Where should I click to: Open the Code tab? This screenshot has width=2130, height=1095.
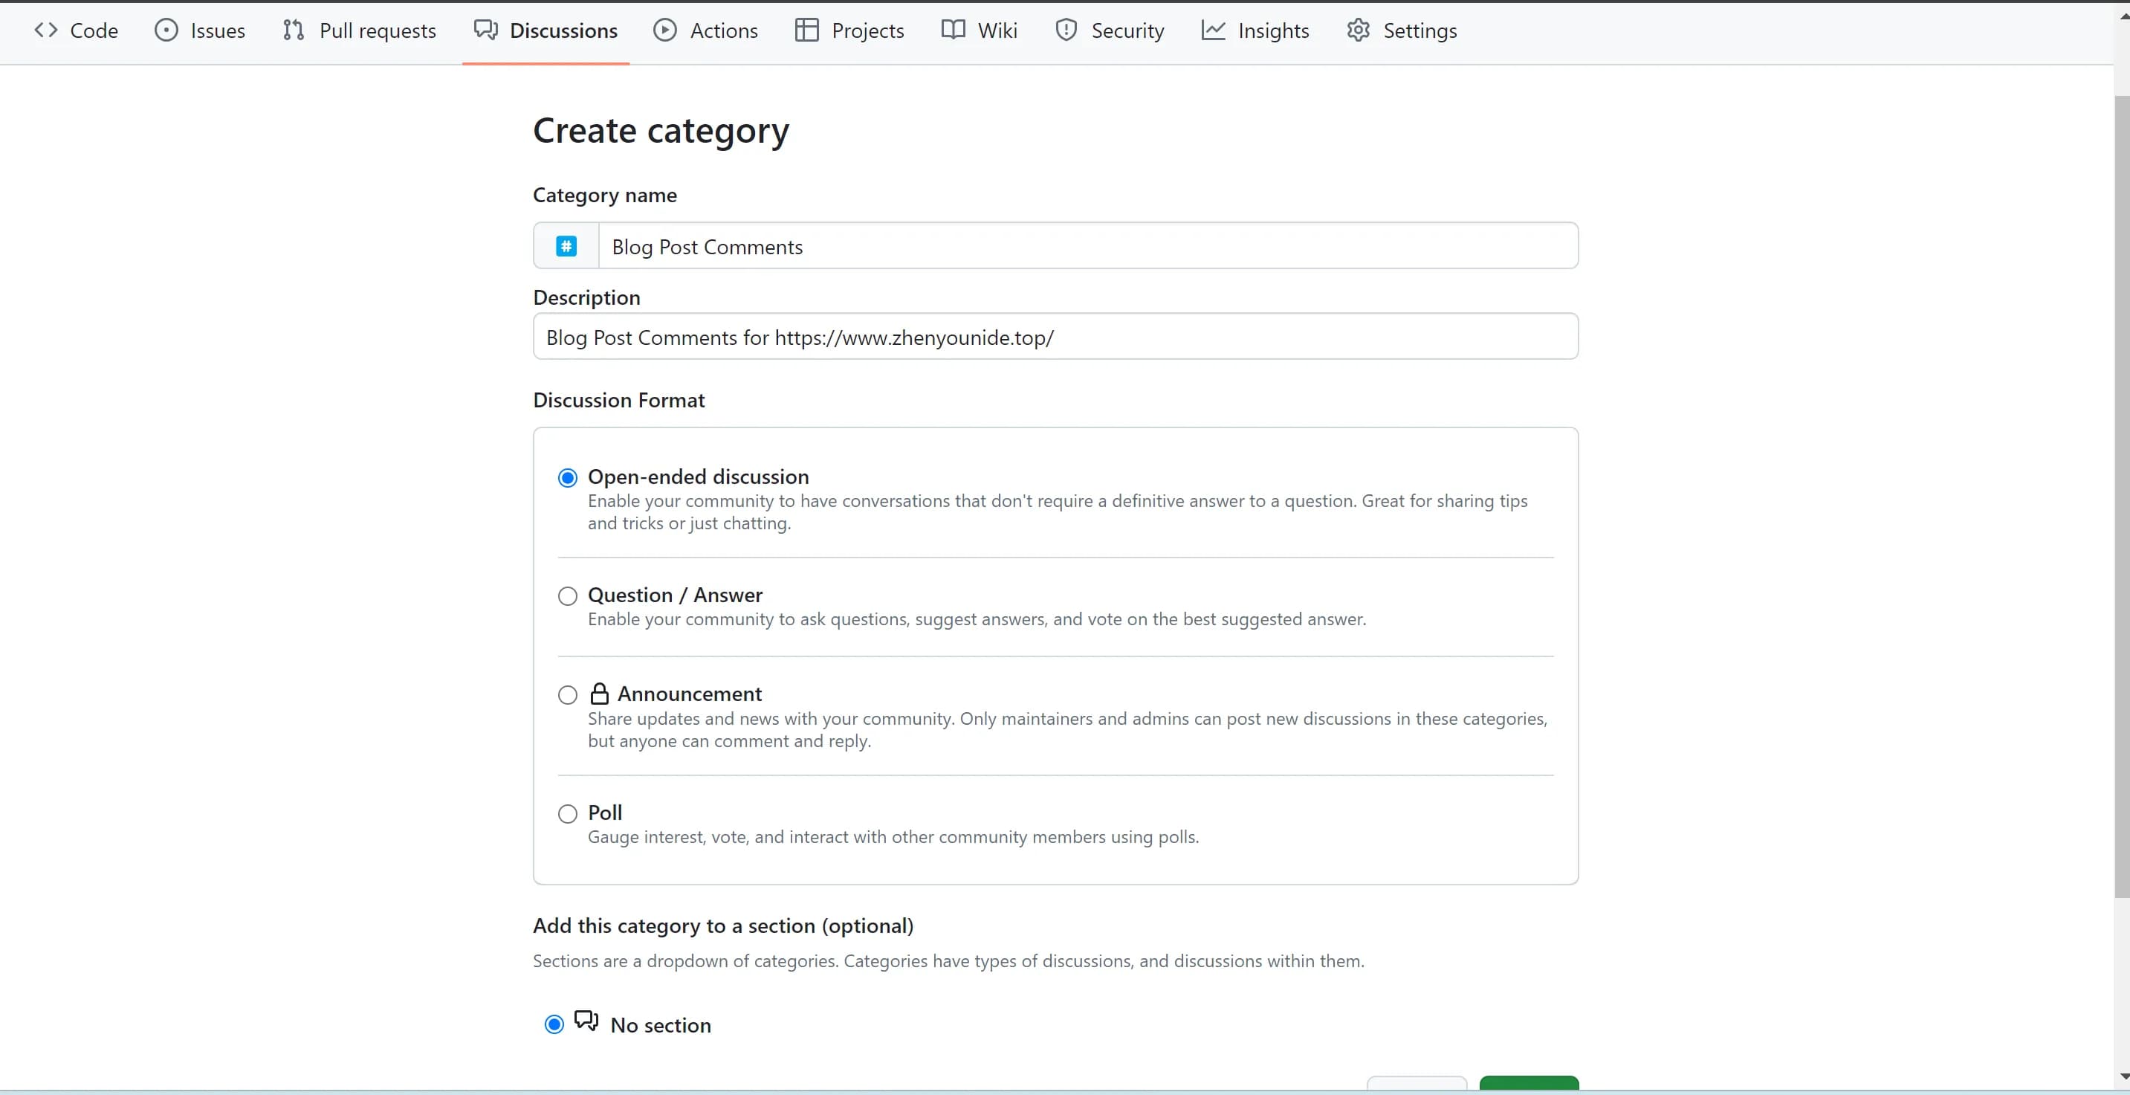(x=76, y=30)
